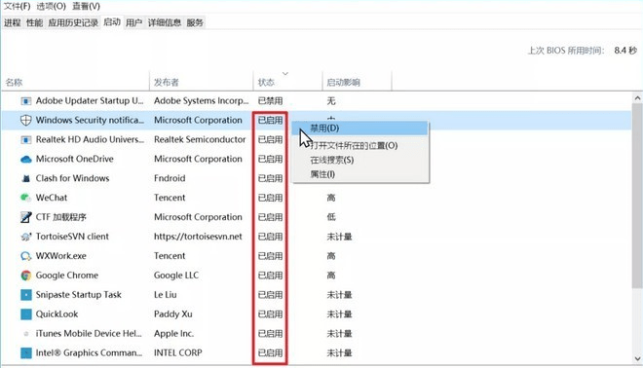This screenshot has width=643, height=368.
Task: Select the WXWork.exe row name
Action: [x=60, y=256]
